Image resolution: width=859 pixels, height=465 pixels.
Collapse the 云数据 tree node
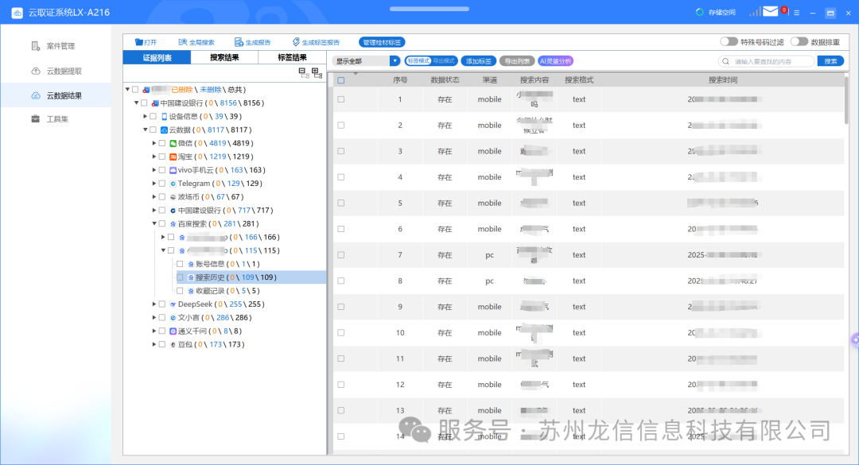[x=146, y=130]
